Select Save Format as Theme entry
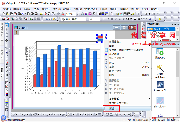This screenshot has height=122, width=180. [x=127, y=103]
